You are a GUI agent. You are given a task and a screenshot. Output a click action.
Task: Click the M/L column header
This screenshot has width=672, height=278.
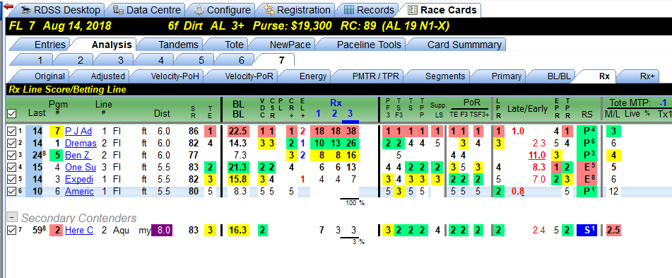[613, 114]
